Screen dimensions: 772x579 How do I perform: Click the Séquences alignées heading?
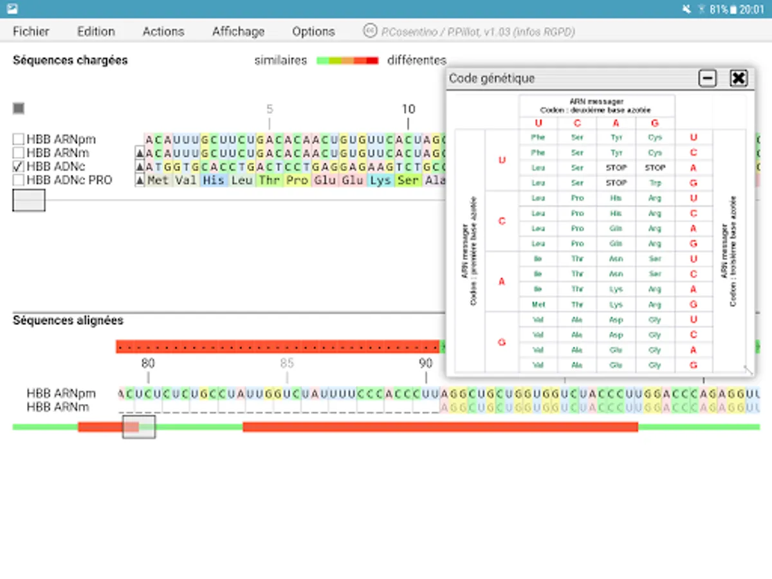68,320
